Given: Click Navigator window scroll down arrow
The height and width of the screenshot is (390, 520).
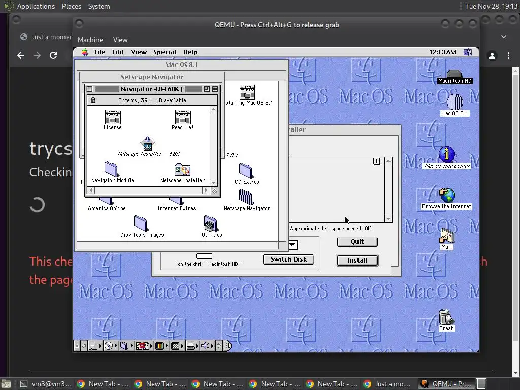Looking at the screenshot, I should pos(214,183).
